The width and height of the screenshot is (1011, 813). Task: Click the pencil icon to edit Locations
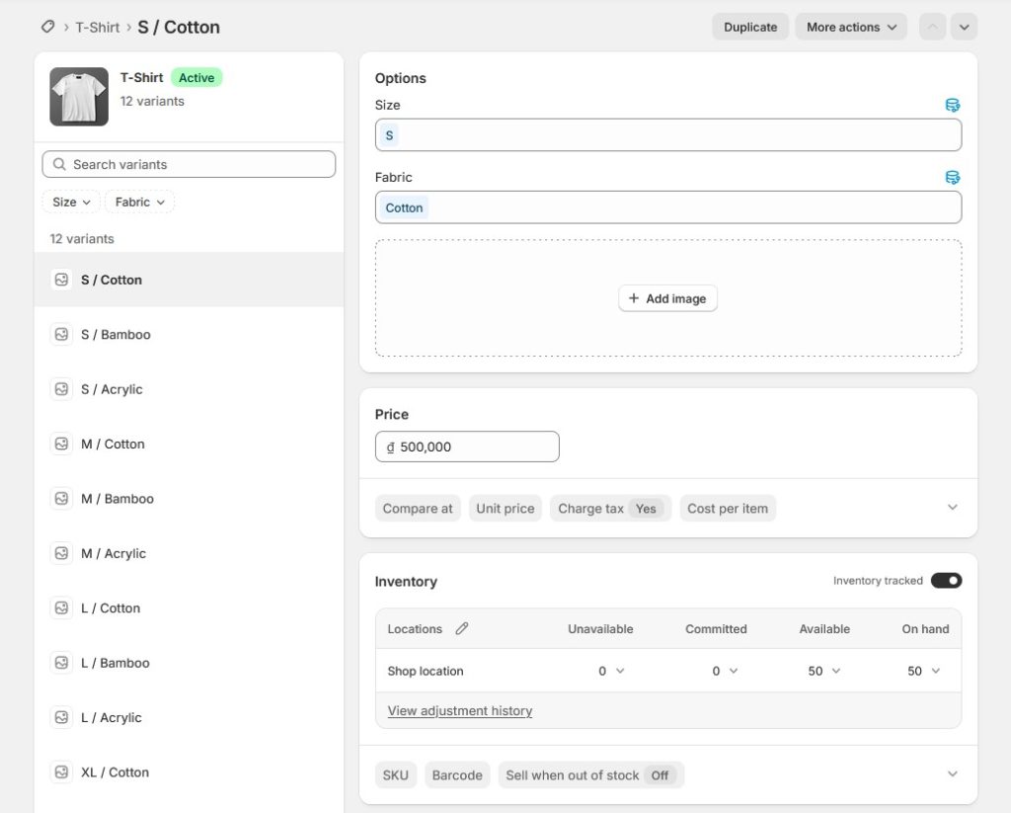click(461, 629)
